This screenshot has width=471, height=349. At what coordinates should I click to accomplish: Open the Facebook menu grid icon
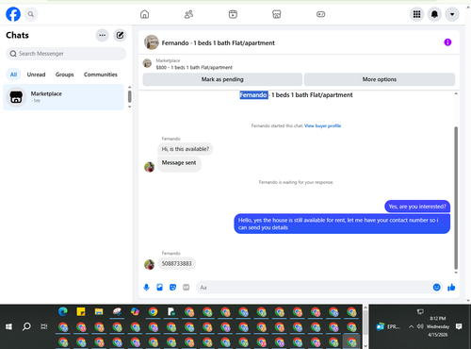tap(416, 14)
